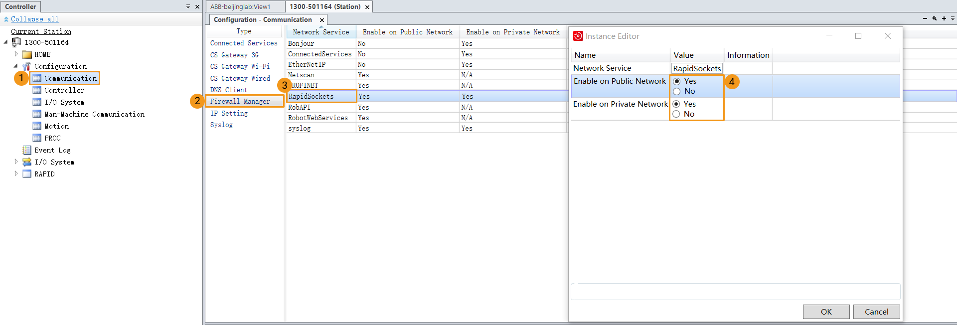This screenshot has height=325, width=957.
Task: Click OK in Instance Editor
Action: 826,312
